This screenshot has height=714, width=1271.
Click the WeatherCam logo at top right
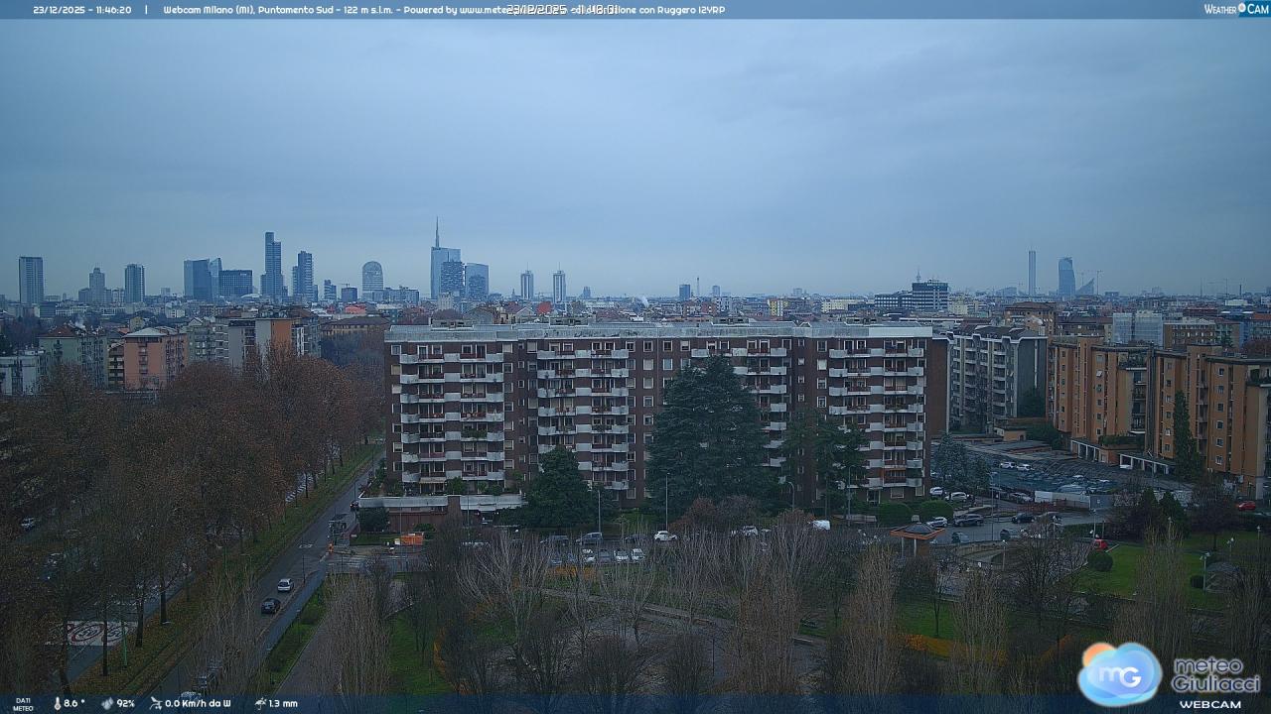pyautogui.click(x=1235, y=9)
